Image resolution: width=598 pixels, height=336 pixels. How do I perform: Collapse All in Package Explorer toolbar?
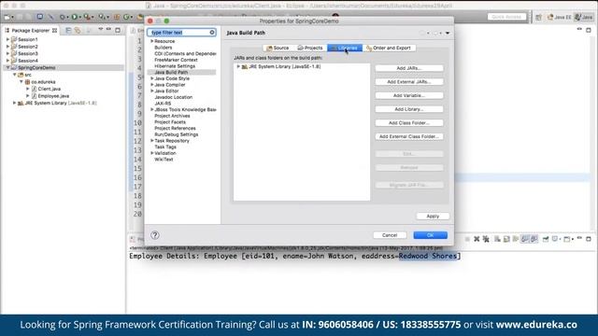68,30
